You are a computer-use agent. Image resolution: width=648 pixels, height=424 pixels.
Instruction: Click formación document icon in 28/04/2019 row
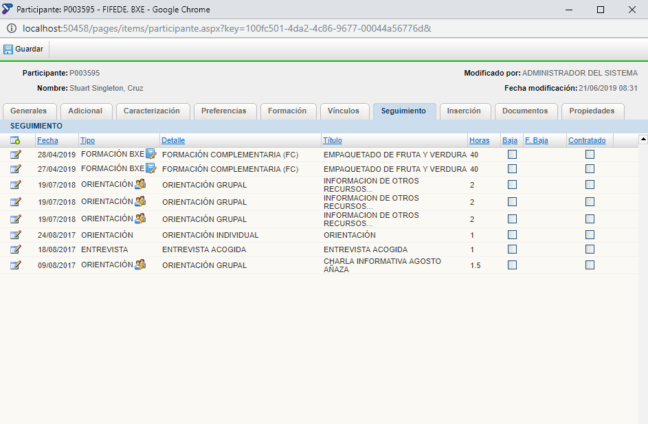151,154
